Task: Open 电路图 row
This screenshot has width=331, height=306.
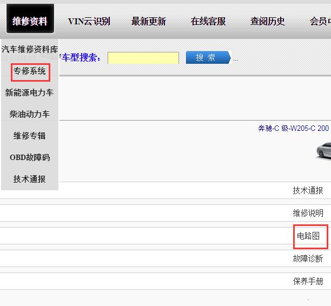Action: tap(308, 236)
